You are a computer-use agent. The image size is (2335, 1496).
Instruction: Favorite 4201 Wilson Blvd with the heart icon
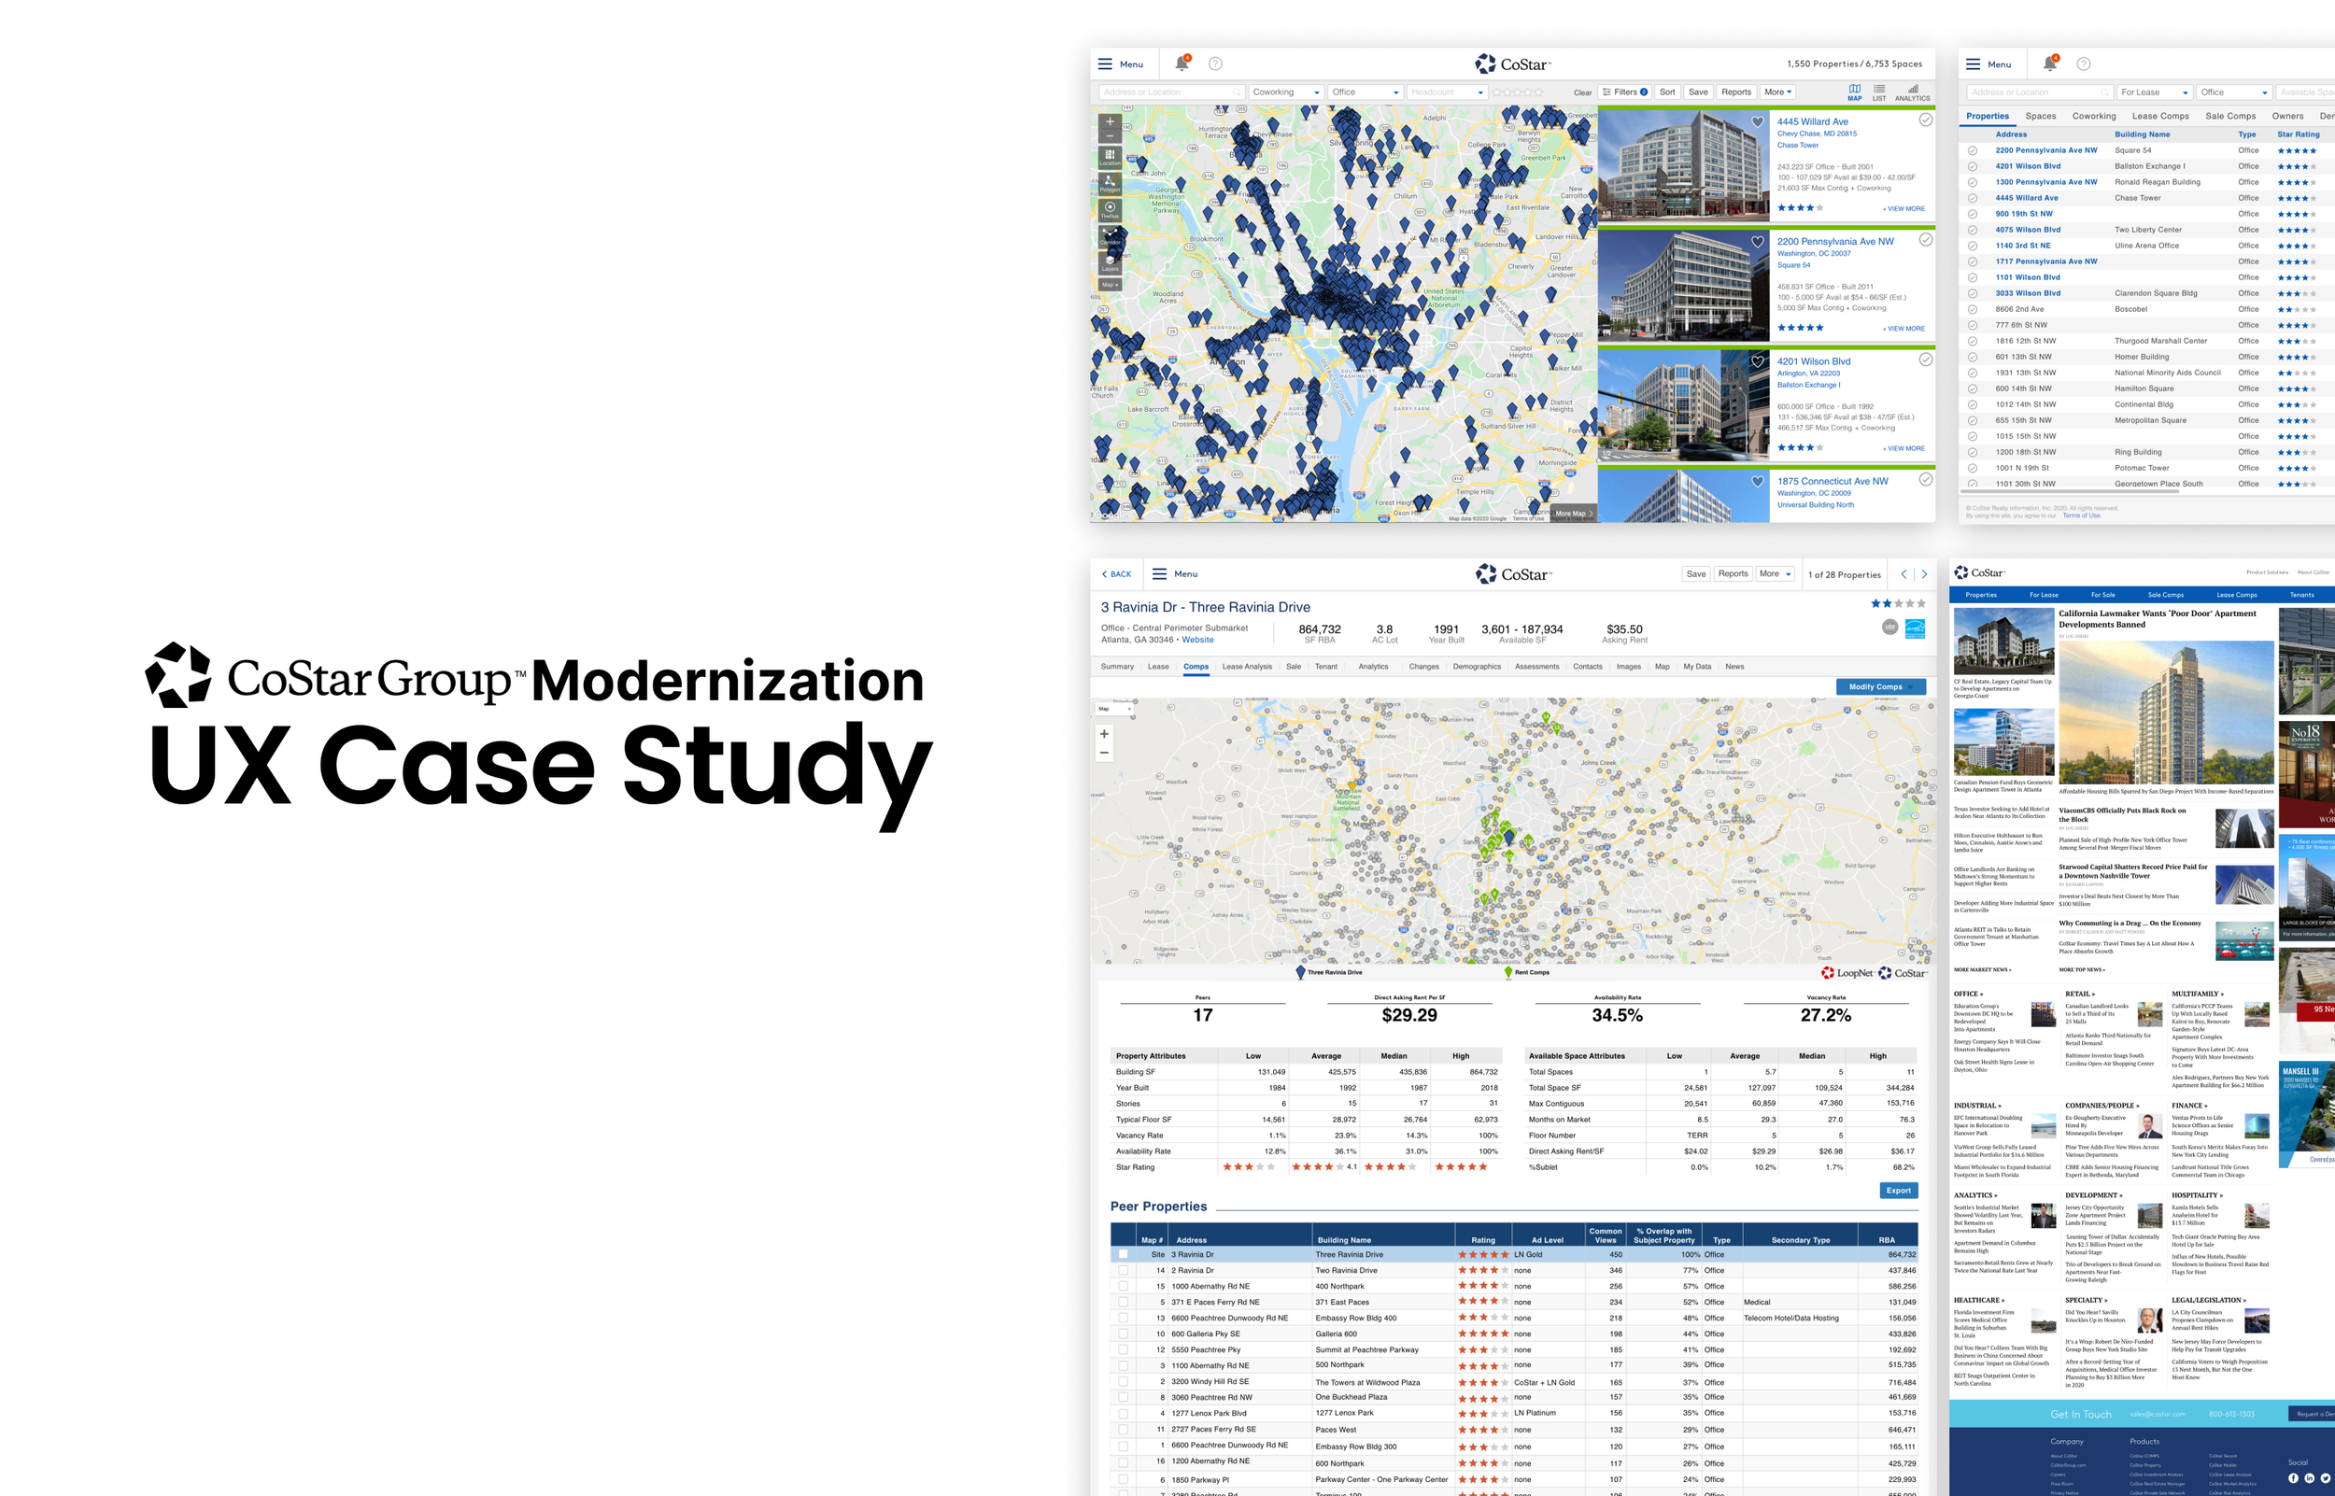coord(1757,361)
